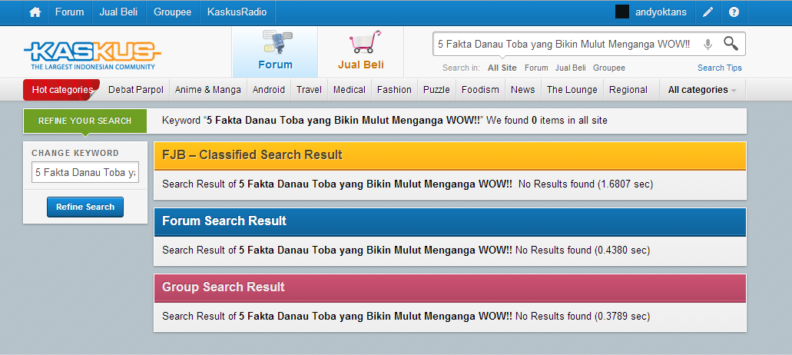The width and height of the screenshot is (792, 355).
Task: Open Medical category
Action: click(x=350, y=90)
